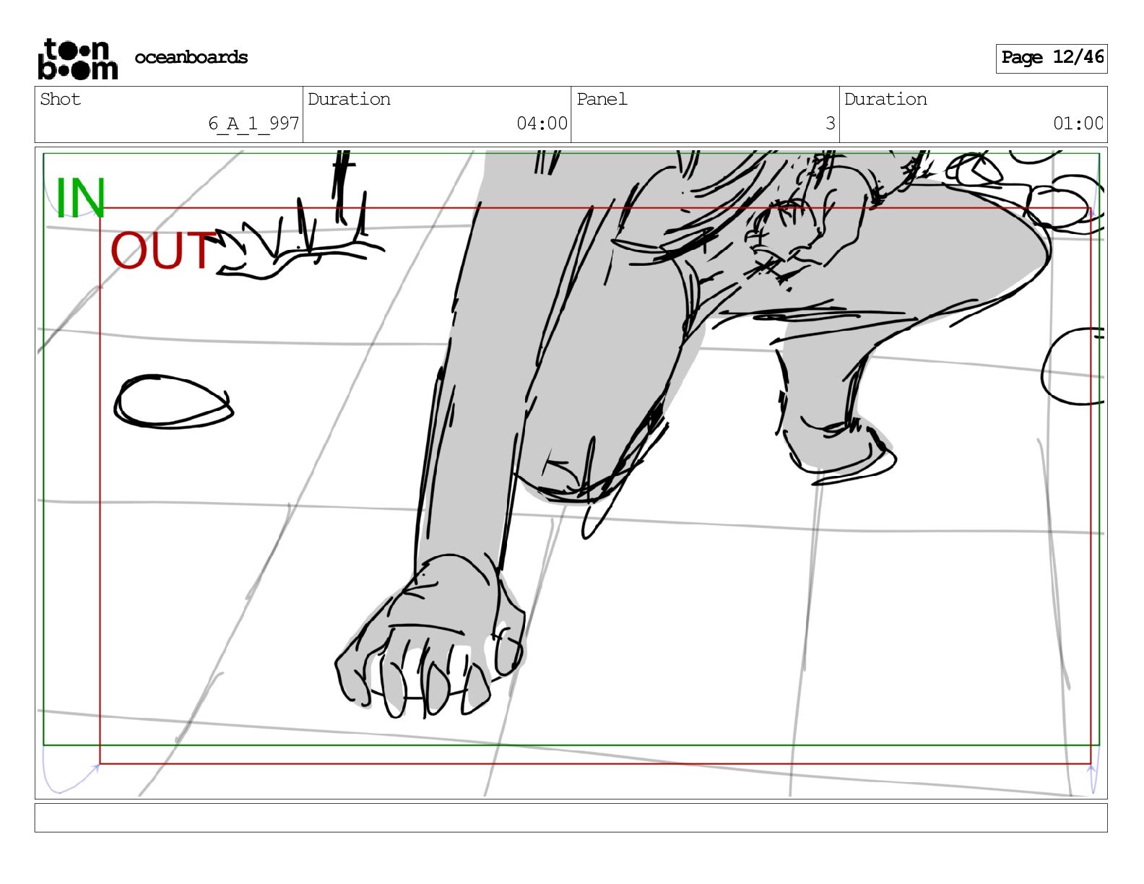The image size is (1144, 884).
Task: Click the red 'OUT' camera label
Action: click(x=162, y=251)
